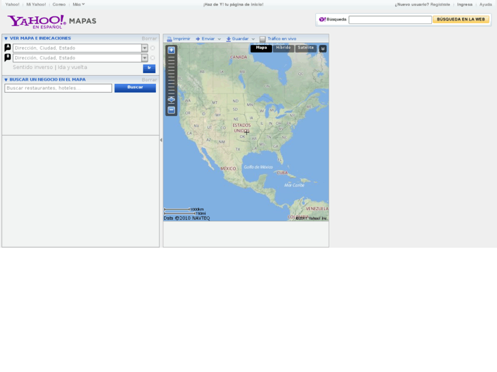
Task: Switch to the Satélite map view
Action: tap(306, 48)
